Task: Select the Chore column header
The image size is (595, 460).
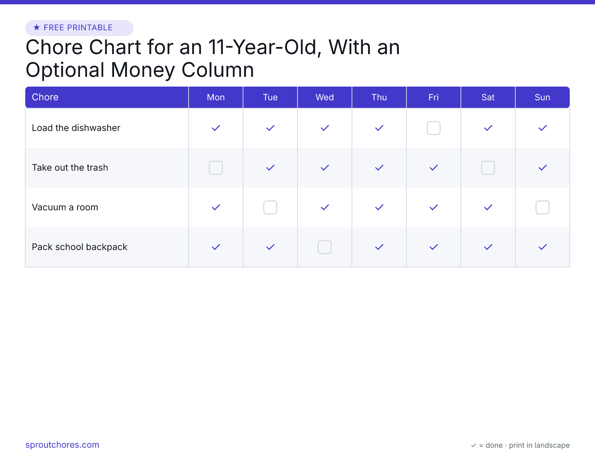Action: [107, 97]
